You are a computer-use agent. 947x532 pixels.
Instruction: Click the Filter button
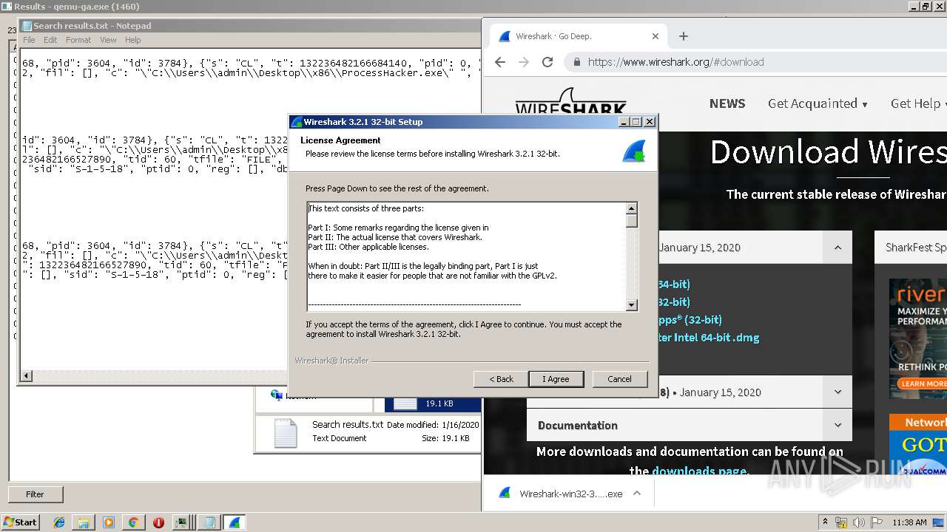coord(36,494)
